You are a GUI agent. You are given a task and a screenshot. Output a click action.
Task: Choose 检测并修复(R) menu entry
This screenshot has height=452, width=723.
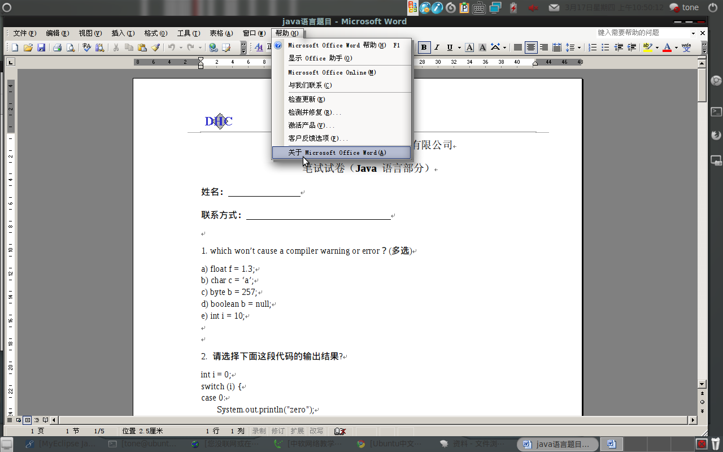click(x=341, y=112)
